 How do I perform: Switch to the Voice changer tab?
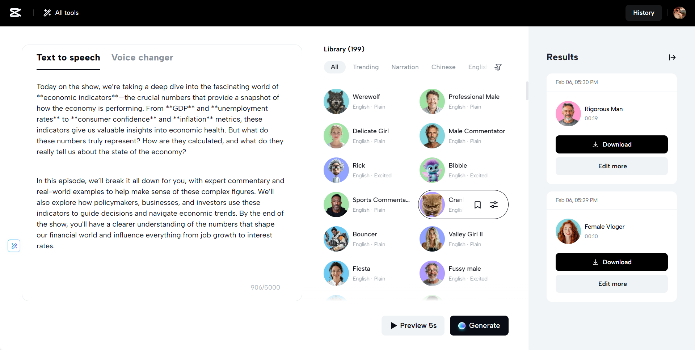click(x=142, y=58)
